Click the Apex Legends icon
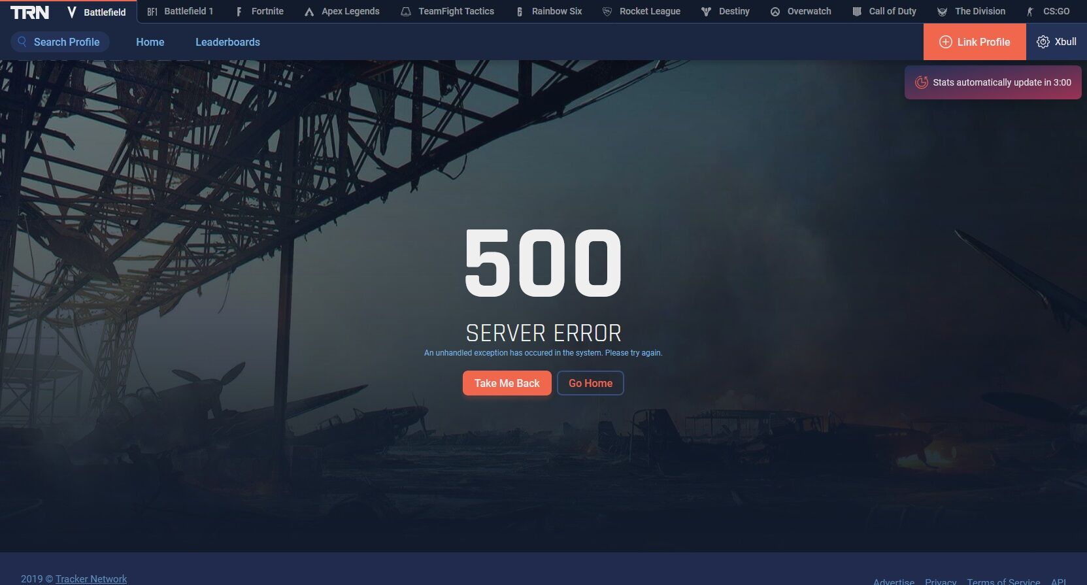This screenshot has width=1087, height=585. pos(309,12)
